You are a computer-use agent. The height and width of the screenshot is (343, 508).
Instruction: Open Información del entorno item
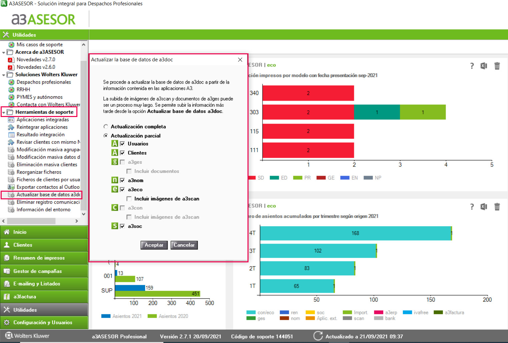pos(43,210)
